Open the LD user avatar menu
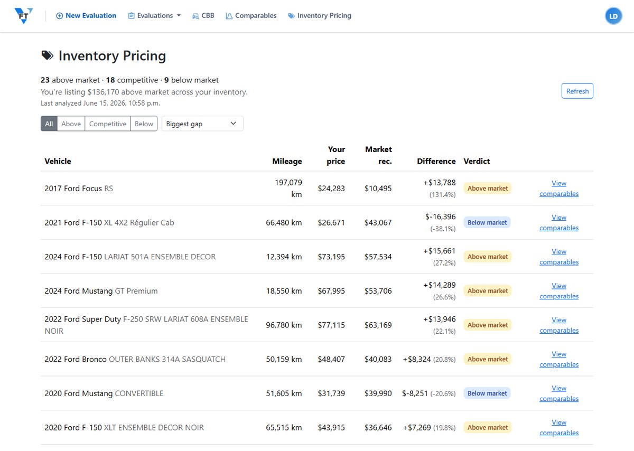Screen dimensions: 634x451 pos(613,16)
